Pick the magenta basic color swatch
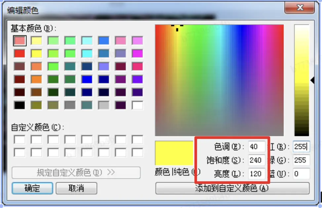322x208 pixels. pyautogui.click(x=138, y=53)
